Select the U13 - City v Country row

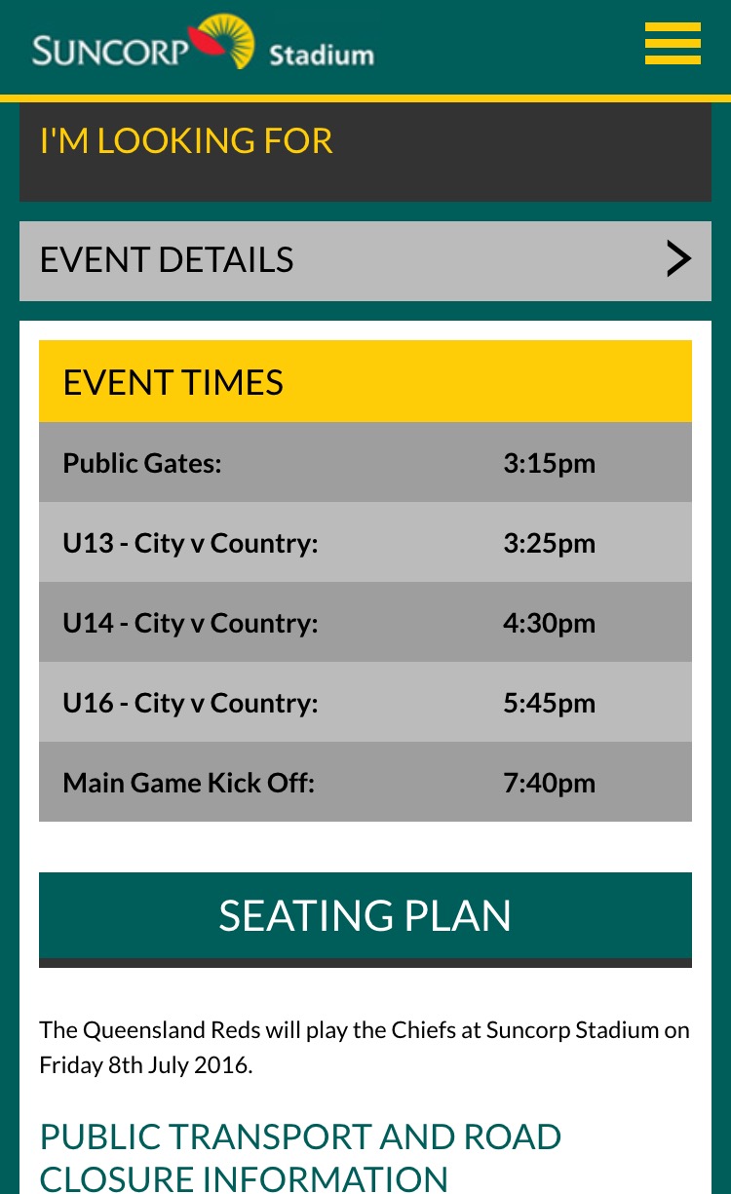pyautogui.click(x=365, y=542)
